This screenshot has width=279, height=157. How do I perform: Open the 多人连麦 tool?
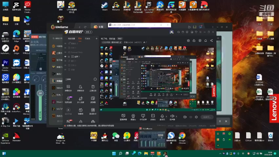81,100
